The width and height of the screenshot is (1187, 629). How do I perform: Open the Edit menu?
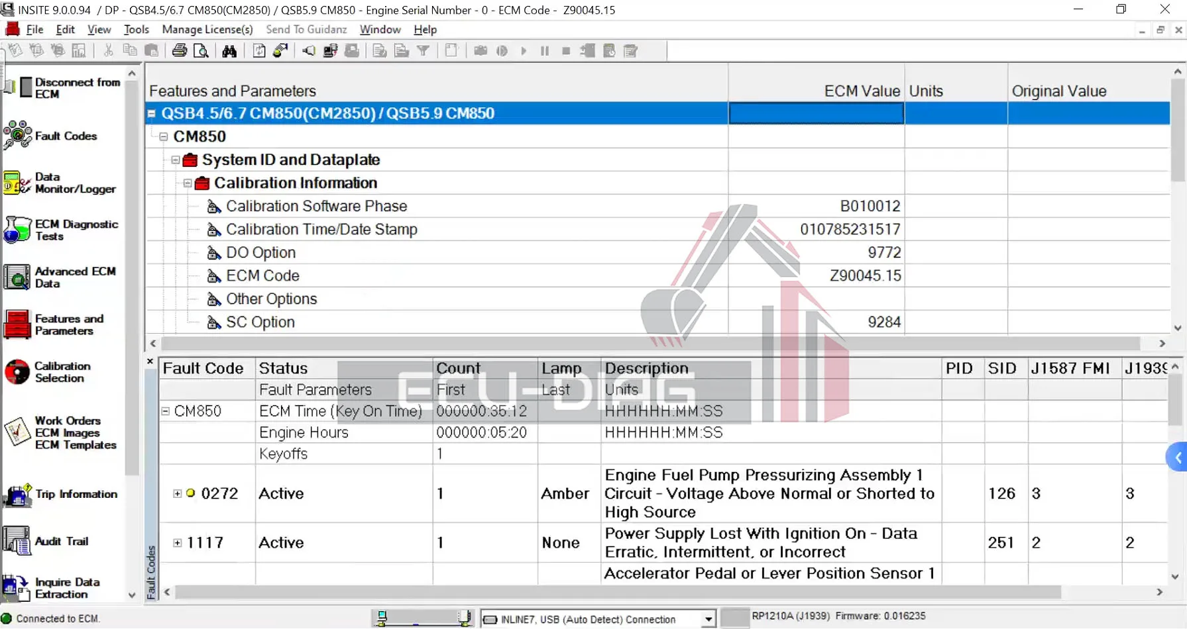tap(65, 30)
